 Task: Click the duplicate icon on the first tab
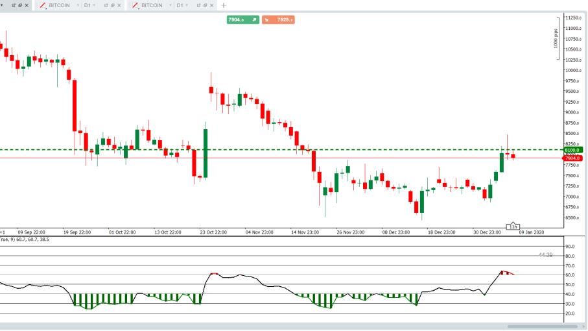(20, 5)
